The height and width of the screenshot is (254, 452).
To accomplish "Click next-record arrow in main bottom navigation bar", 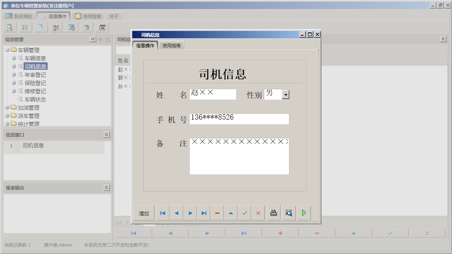I will pos(207,233).
